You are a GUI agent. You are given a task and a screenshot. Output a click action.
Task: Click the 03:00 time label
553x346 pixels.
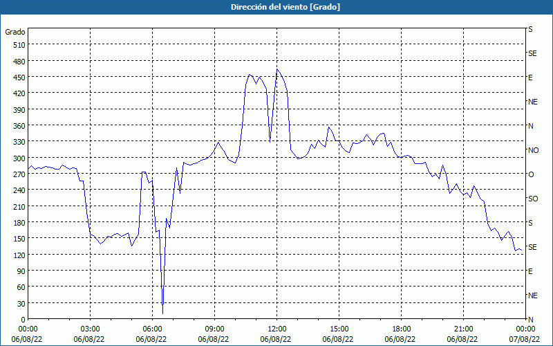point(90,329)
